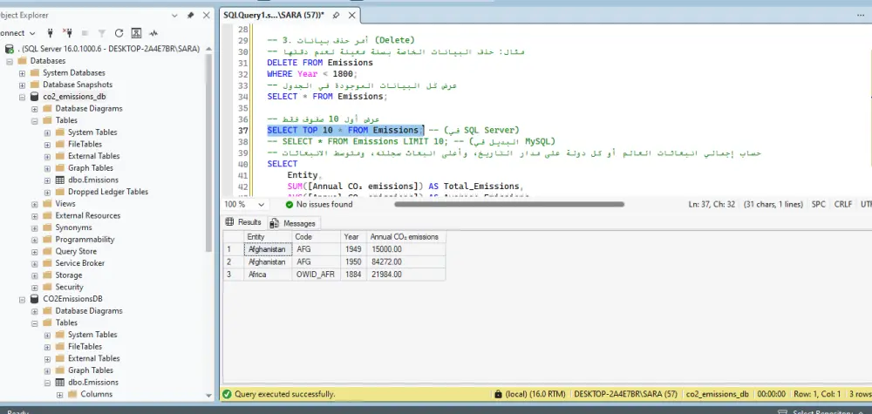
Task: Click co2_emissions_db in the query status bar
Action: pos(718,394)
